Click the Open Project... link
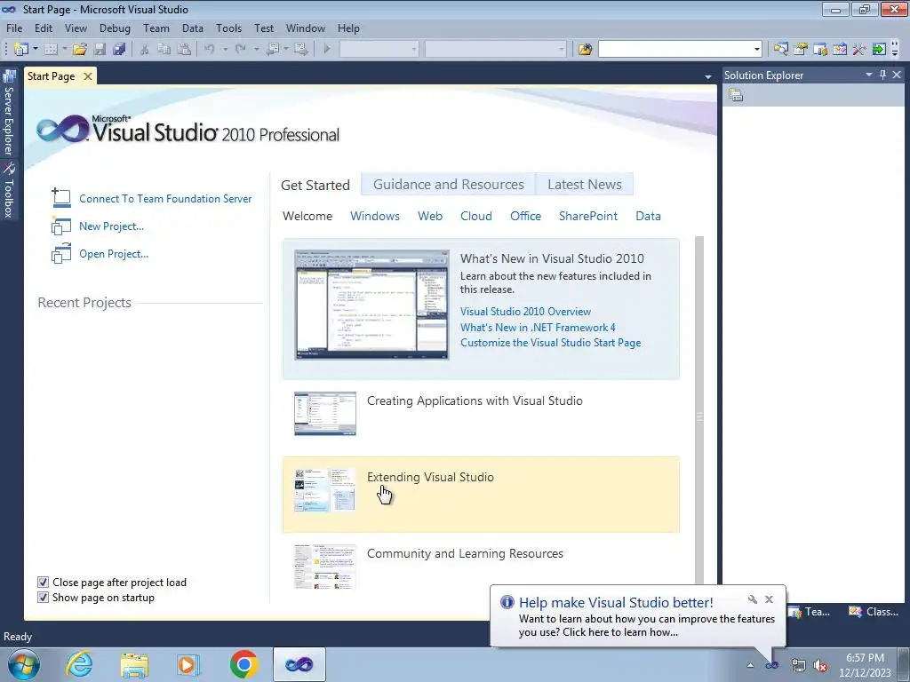The image size is (910, 682). coord(114,253)
